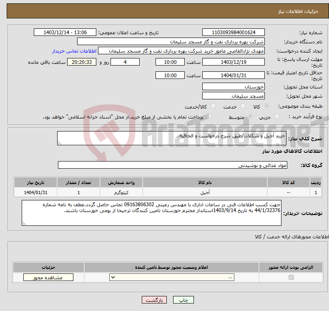Click the آجیل product name cell
Viewport: 329px width, 311px height.
tap(205, 192)
